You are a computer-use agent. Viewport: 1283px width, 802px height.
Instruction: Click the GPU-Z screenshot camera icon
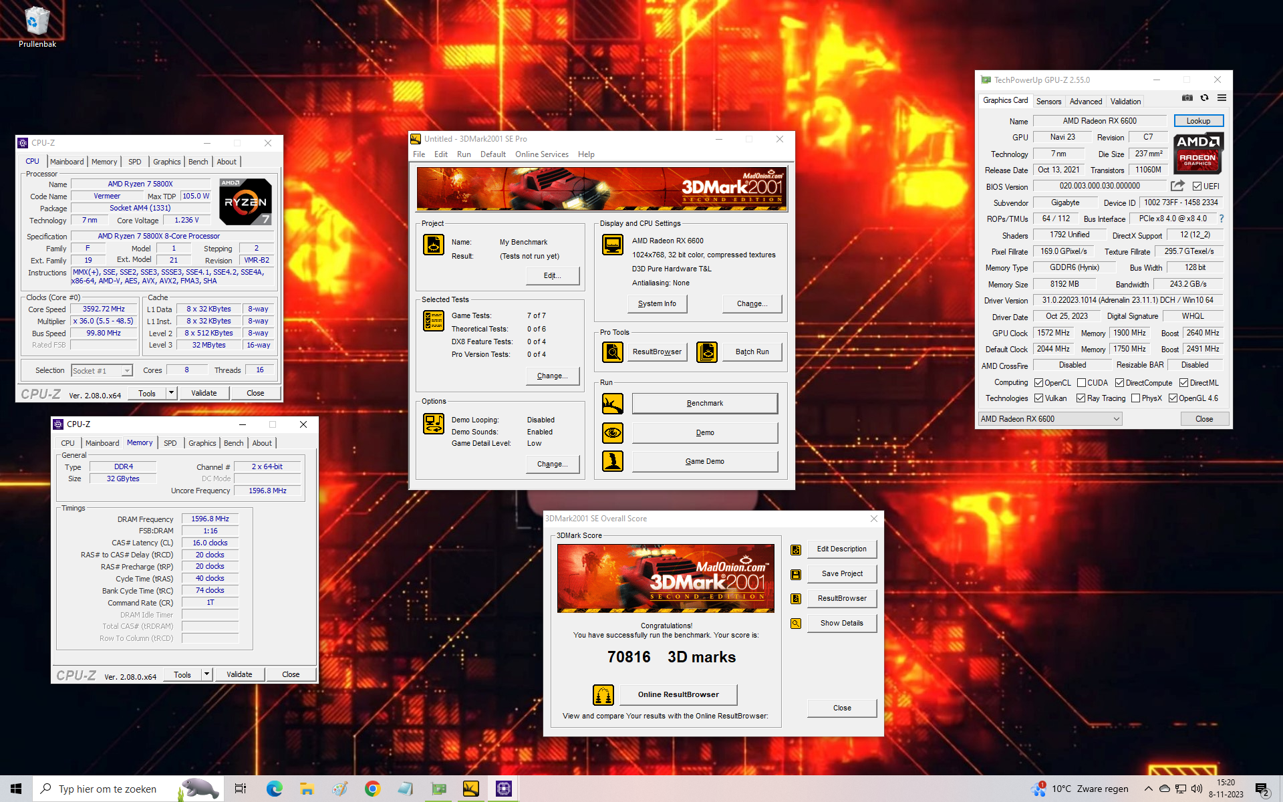coord(1187,98)
